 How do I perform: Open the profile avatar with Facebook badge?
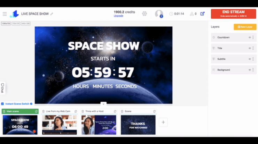(x=159, y=14)
